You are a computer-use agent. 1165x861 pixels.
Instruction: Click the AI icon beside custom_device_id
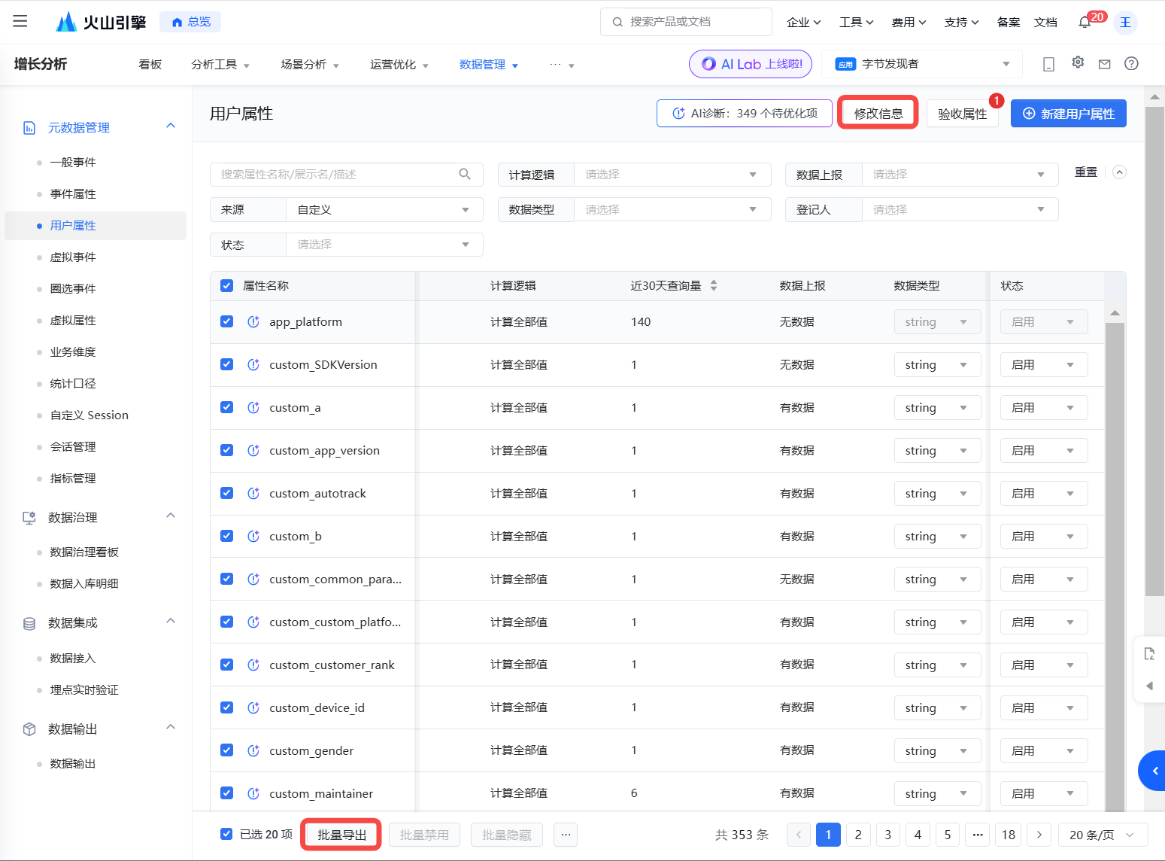pyautogui.click(x=253, y=707)
